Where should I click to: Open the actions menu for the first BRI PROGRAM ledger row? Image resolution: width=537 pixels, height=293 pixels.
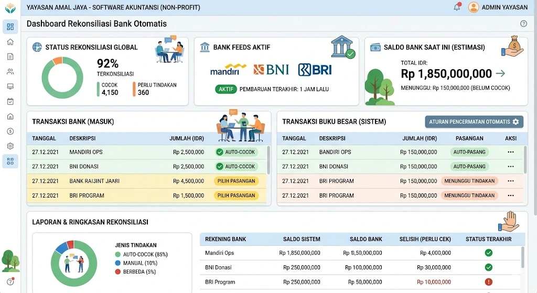(x=511, y=181)
